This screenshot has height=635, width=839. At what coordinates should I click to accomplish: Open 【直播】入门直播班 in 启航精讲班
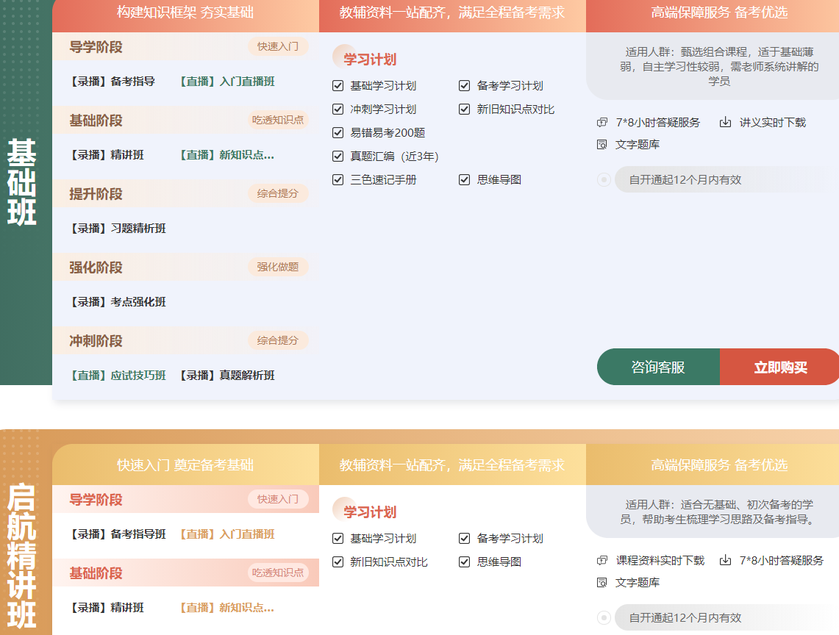click(x=227, y=534)
